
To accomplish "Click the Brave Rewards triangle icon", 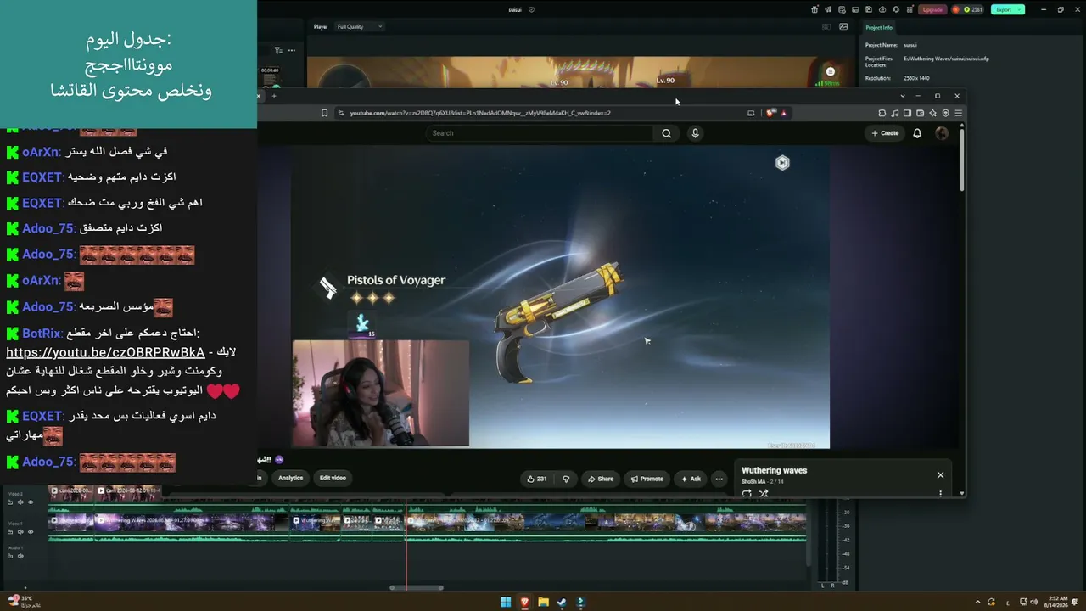I will [783, 113].
